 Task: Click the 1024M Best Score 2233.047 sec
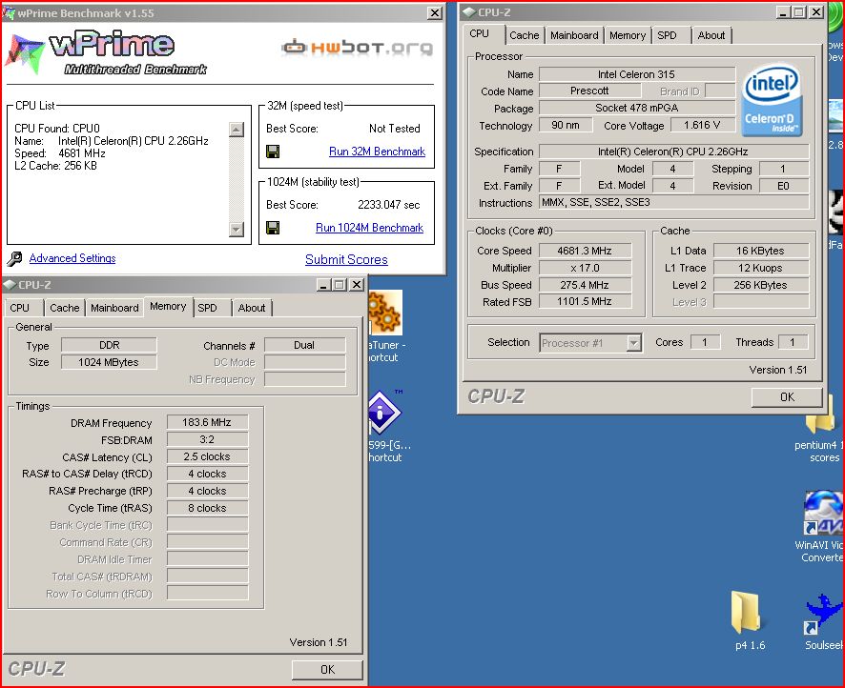pos(388,205)
